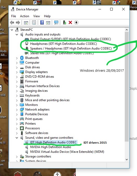Click the Keyboards category icon
This screenshot has width=137, height=176.
click(22, 95)
